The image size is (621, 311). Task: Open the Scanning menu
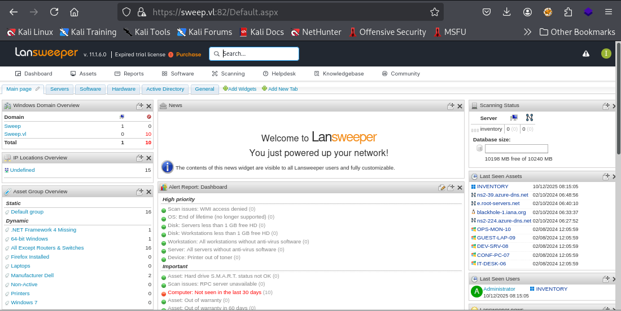pyautogui.click(x=228, y=74)
